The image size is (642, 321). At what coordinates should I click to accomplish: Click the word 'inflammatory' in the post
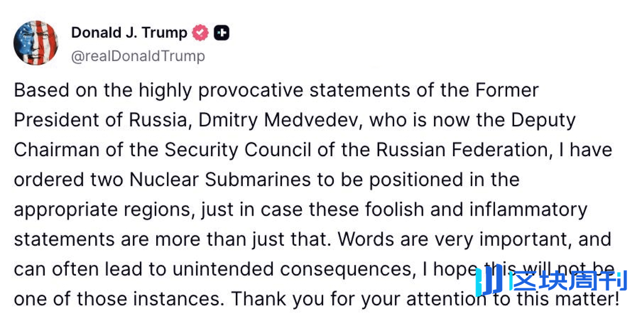tap(528, 209)
